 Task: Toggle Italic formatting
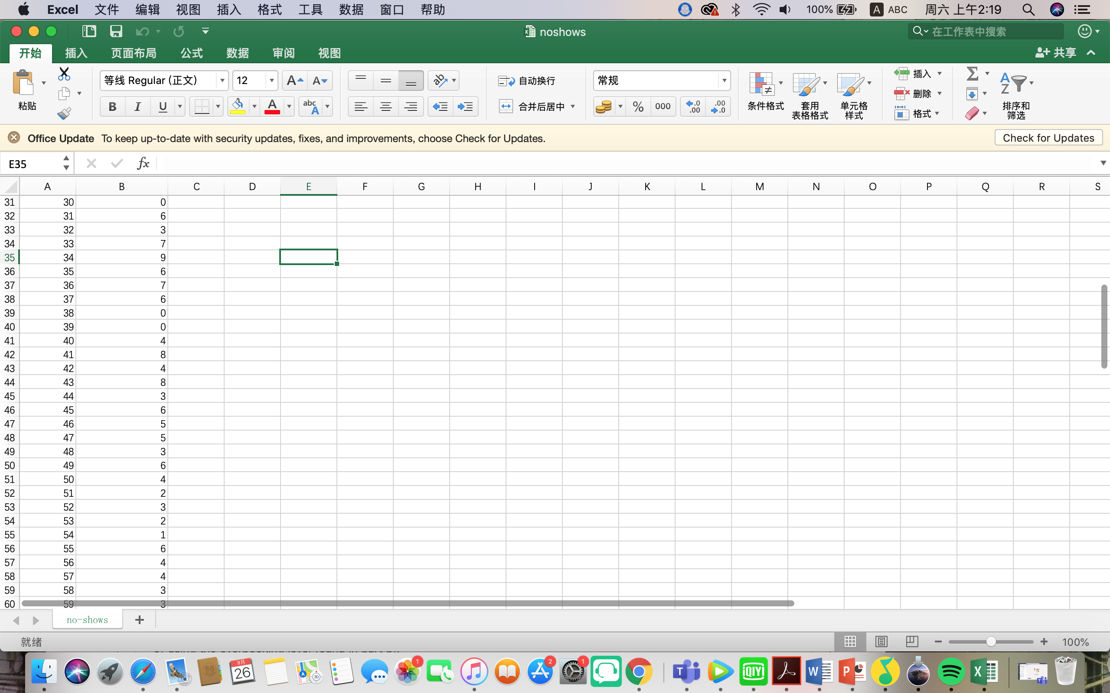[x=137, y=107]
